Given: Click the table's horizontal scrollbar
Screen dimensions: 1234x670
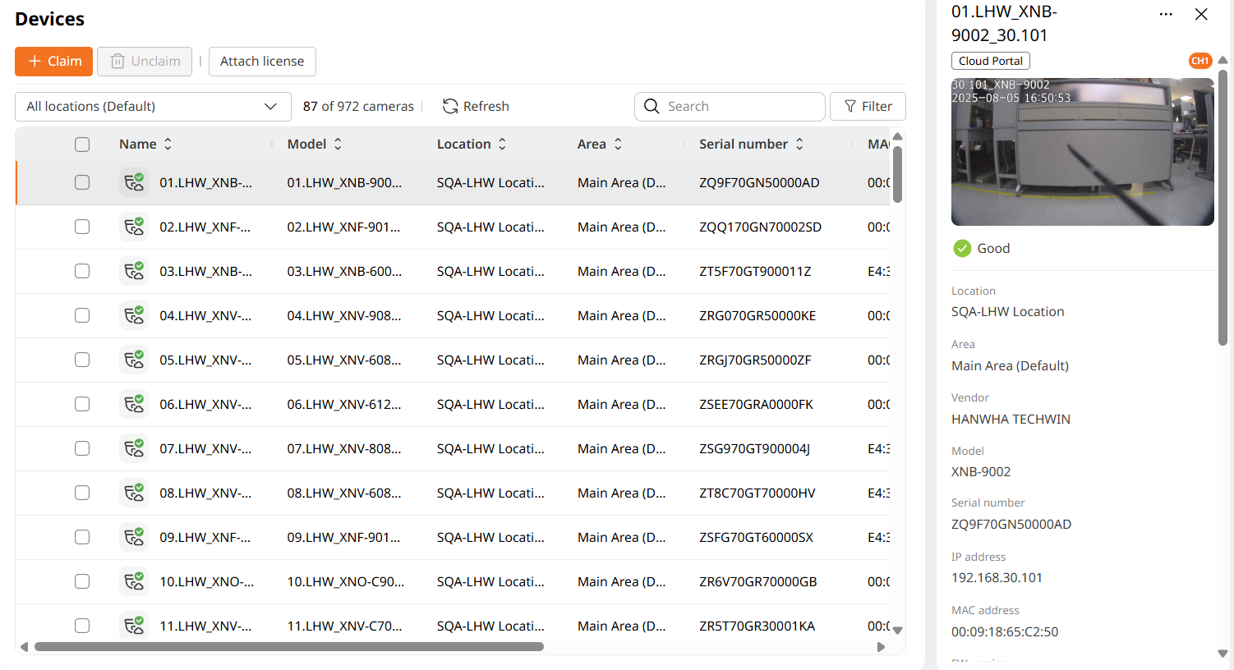Looking at the screenshot, I should pos(288,647).
